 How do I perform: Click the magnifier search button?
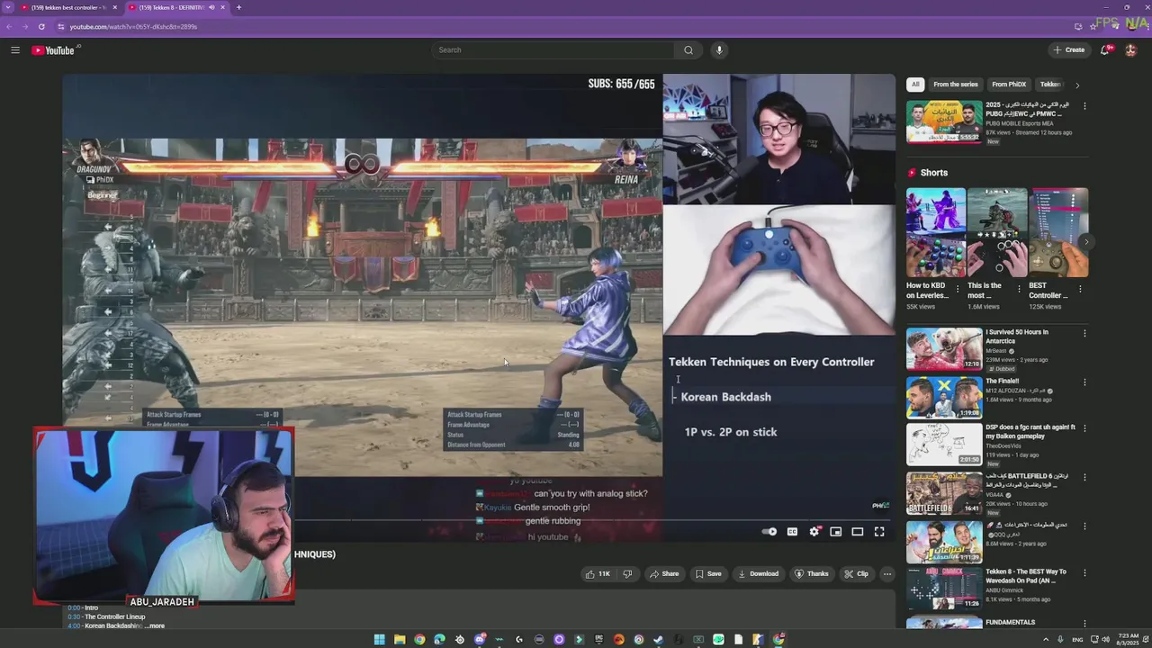coord(688,50)
